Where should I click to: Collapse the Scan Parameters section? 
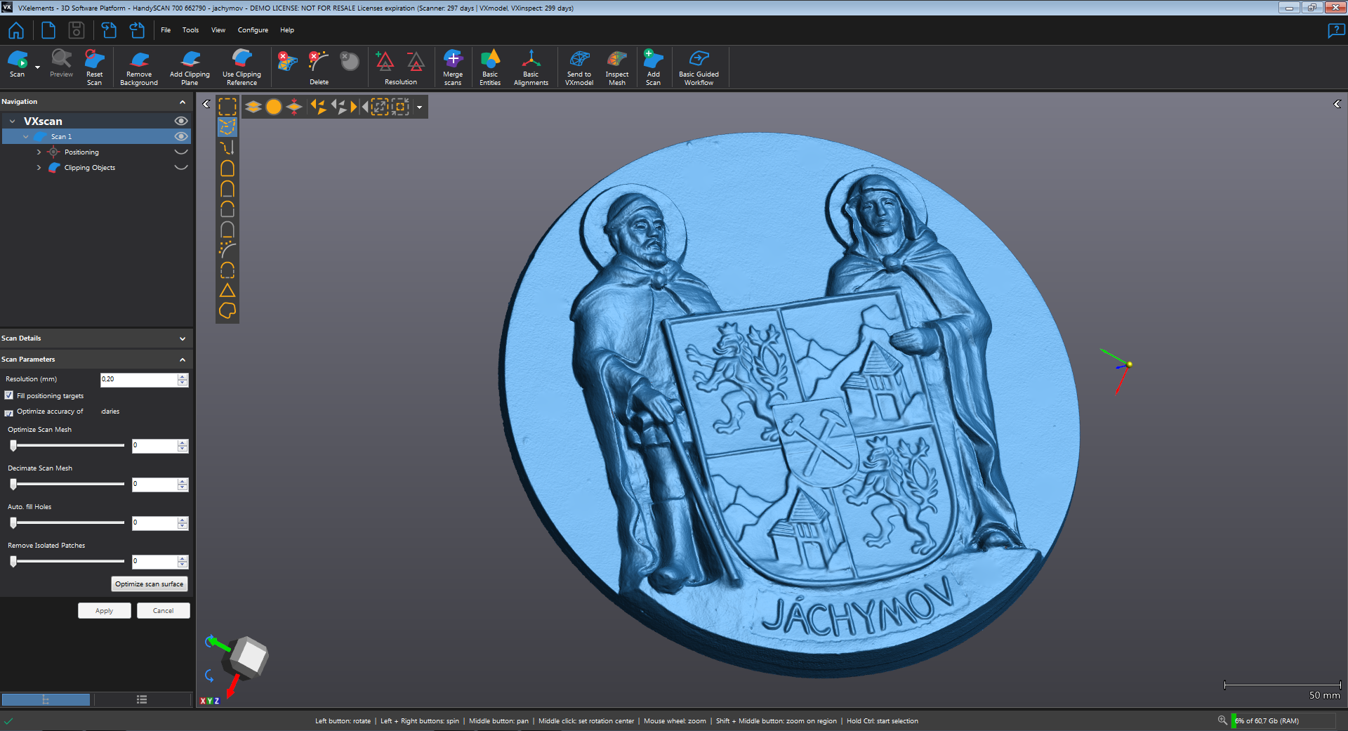pyautogui.click(x=183, y=360)
